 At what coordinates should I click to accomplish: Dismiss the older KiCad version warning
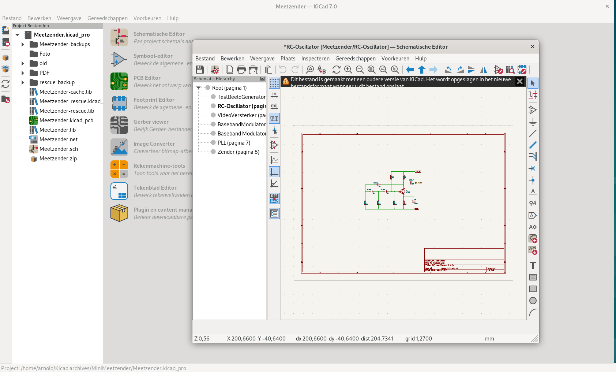point(519,81)
